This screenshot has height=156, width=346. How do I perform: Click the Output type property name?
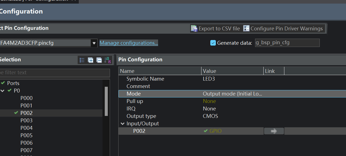pos(141,116)
